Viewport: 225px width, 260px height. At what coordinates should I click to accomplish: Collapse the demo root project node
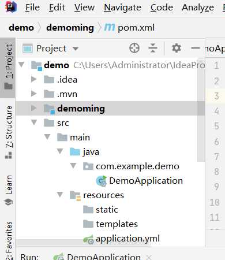click(x=21, y=64)
